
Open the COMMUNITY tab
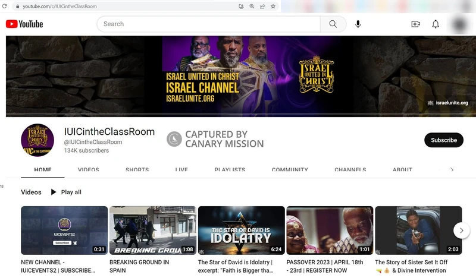[290, 170]
